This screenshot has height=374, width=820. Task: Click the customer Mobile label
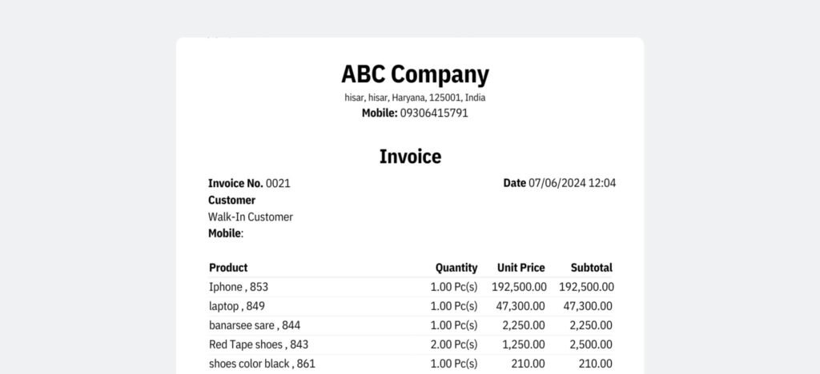[225, 233]
